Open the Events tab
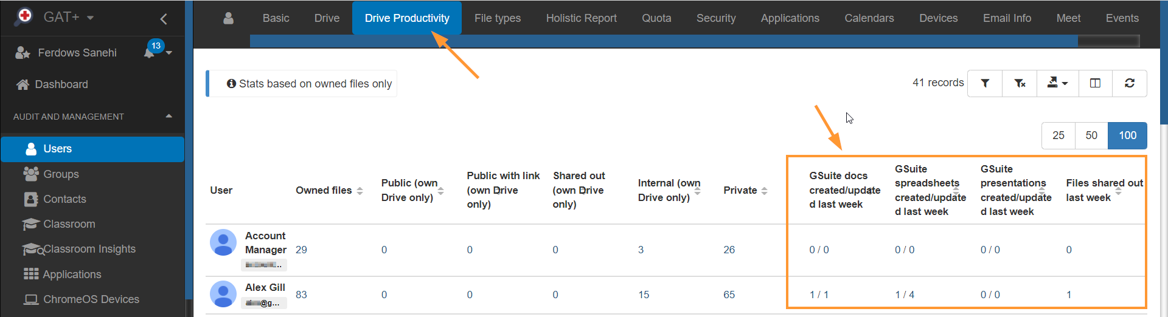 pyautogui.click(x=1122, y=18)
